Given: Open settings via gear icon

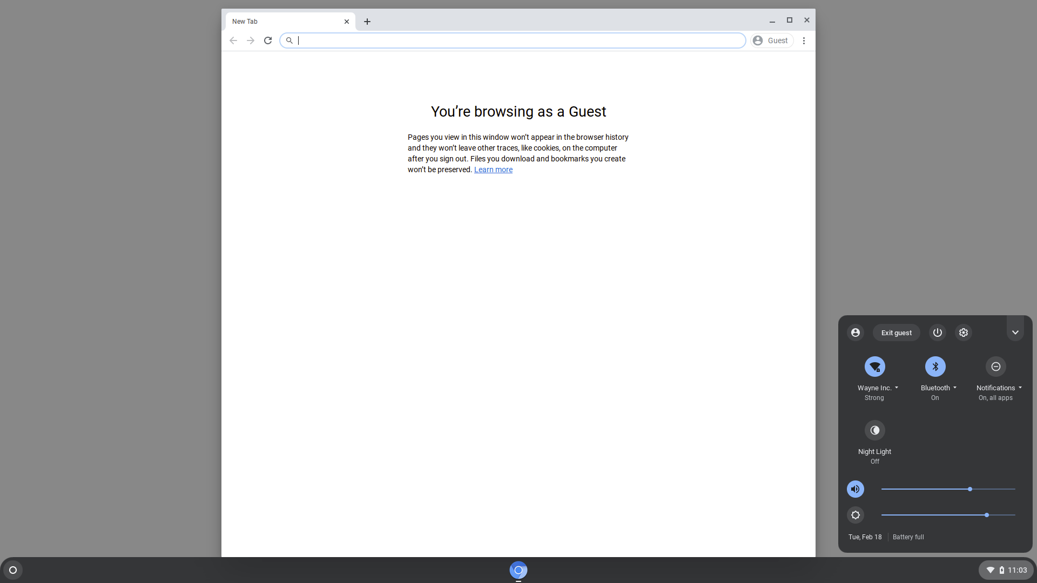Looking at the screenshot, I should tap(963, 333).
